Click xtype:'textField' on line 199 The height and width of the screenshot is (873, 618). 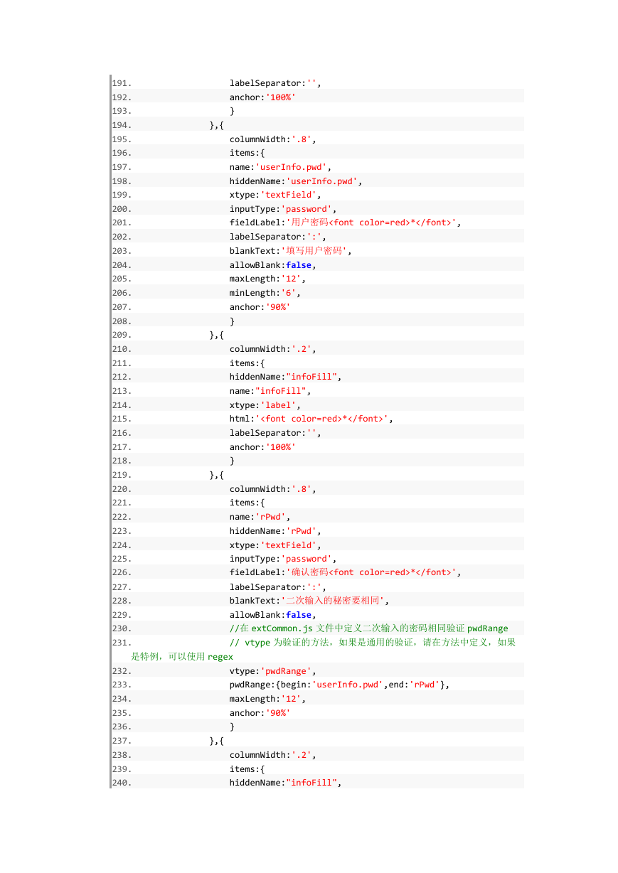[x=276, y=195]
